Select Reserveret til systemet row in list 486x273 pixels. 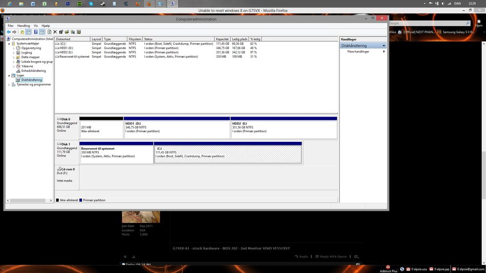pyautogui.click(x=158, y=57)
